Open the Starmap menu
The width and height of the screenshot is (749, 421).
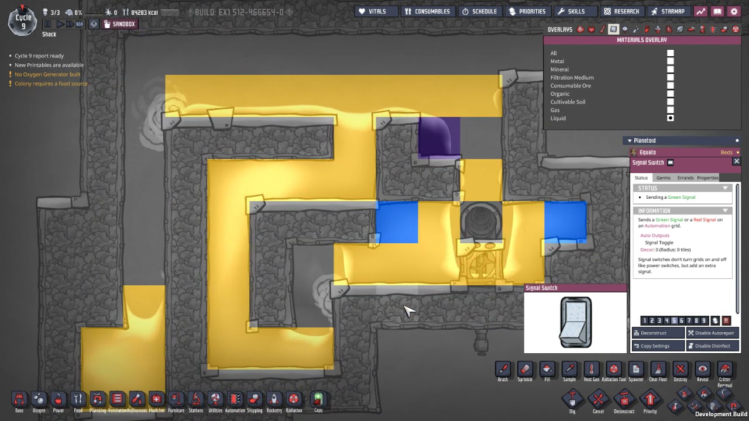(x=668, y=11)
